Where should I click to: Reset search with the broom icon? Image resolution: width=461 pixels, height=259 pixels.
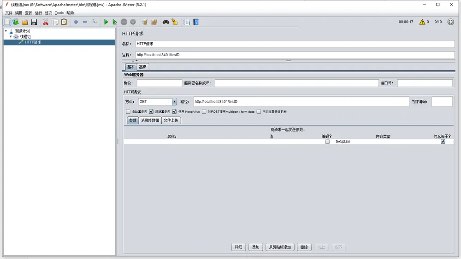point(175,22)
